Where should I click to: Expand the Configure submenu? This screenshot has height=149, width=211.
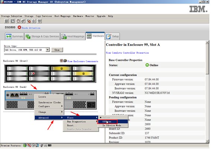point(49,106)
